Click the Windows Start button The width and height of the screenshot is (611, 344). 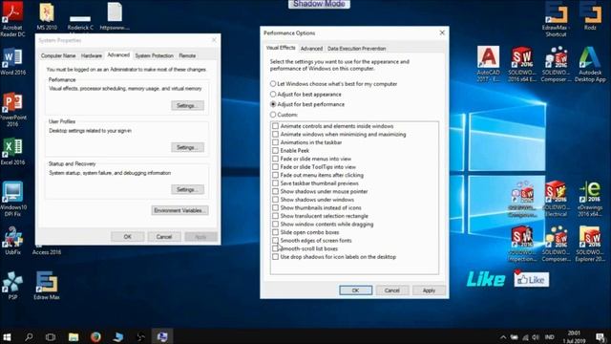pyautogui.click(x=7, y=336)
